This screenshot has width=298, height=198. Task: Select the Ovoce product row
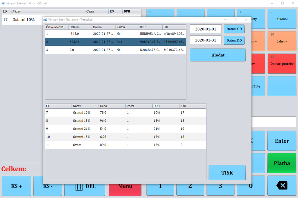pyautogui.click(x=115, y=145)
